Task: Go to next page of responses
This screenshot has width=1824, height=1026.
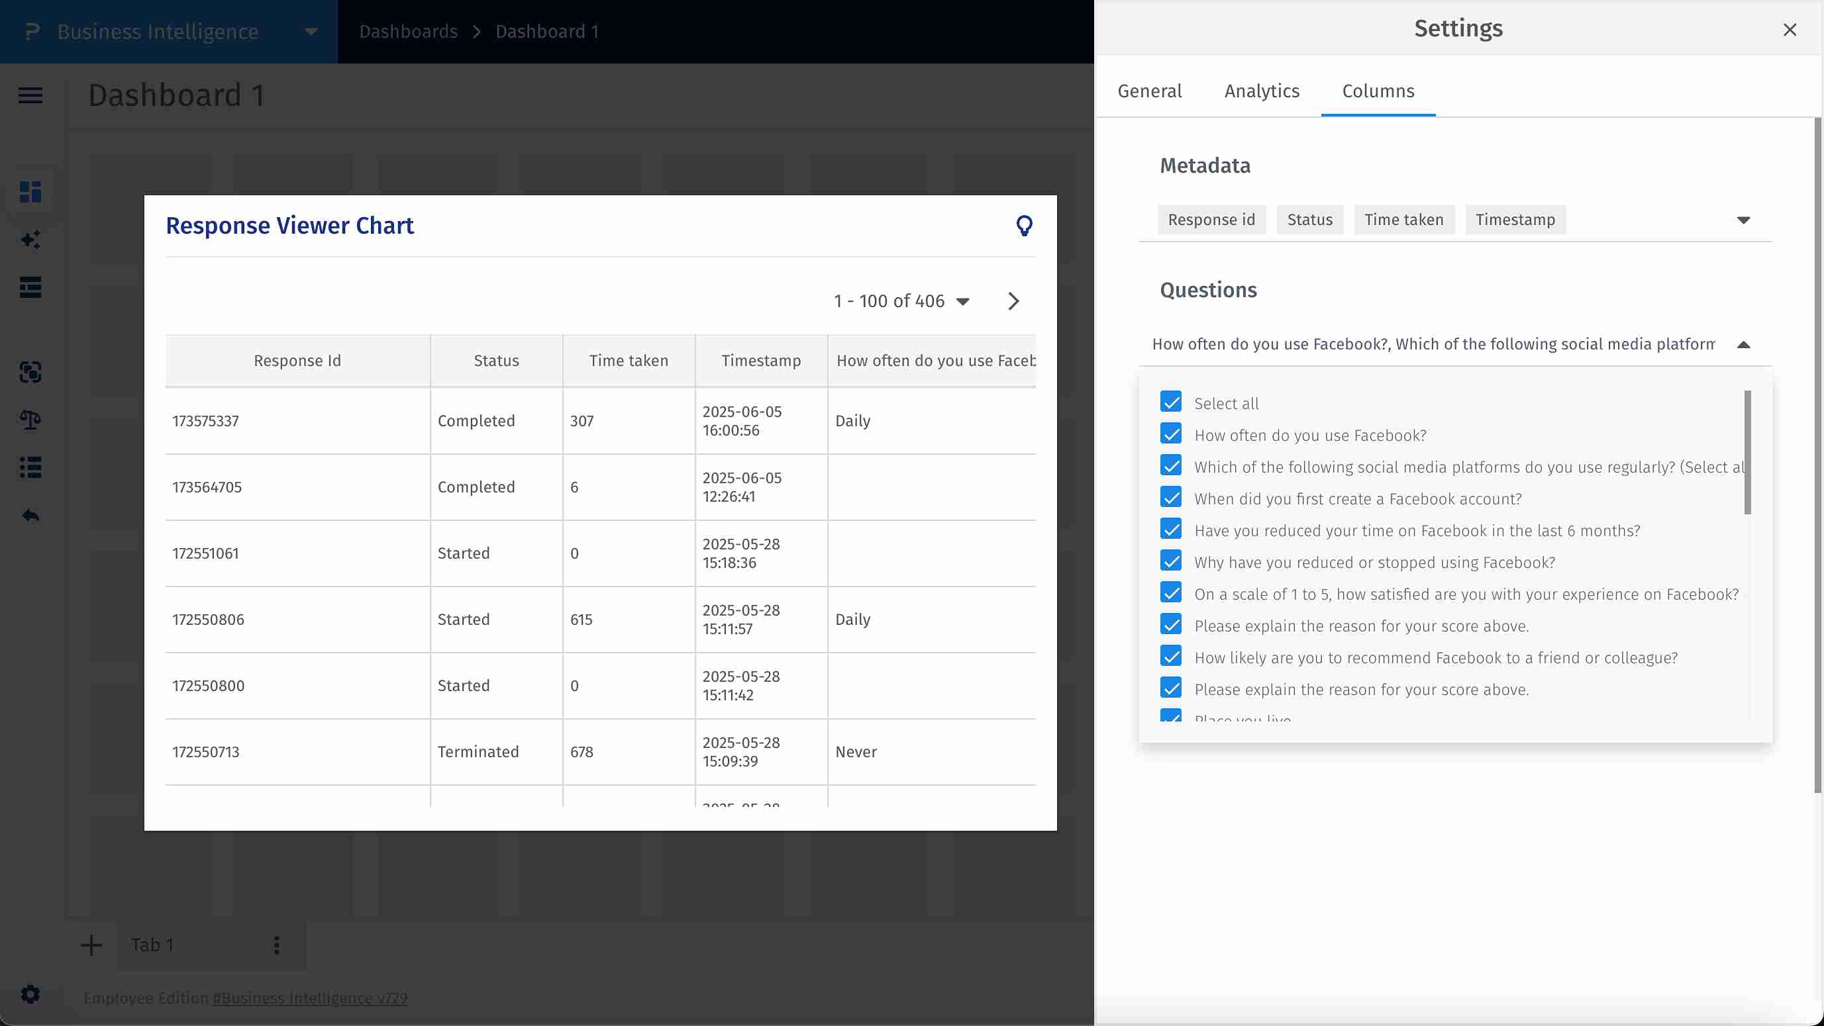Action: tap(1013, 301)
